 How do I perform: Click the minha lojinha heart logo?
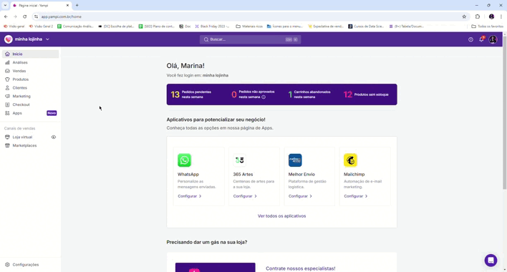coord(9,39)
